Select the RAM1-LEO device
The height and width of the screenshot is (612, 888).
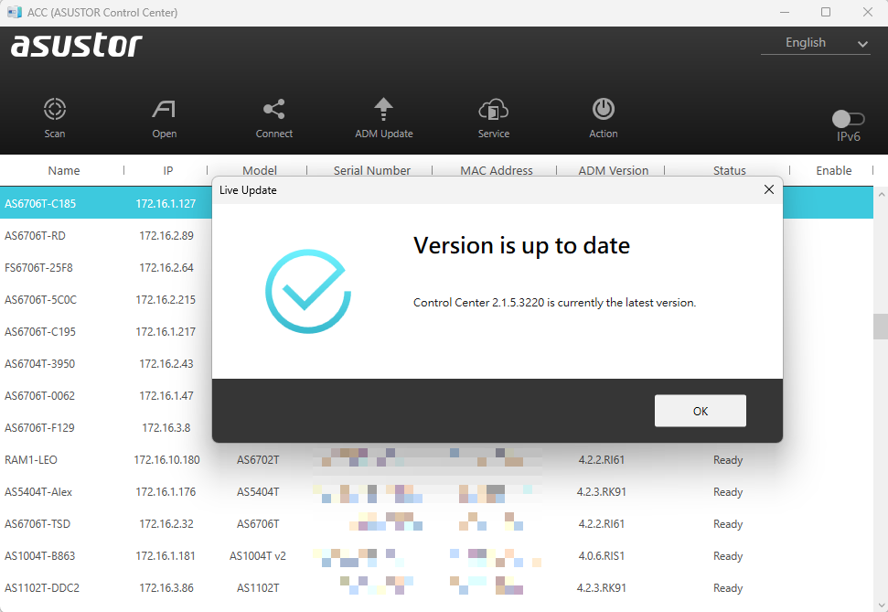(30, 459)
